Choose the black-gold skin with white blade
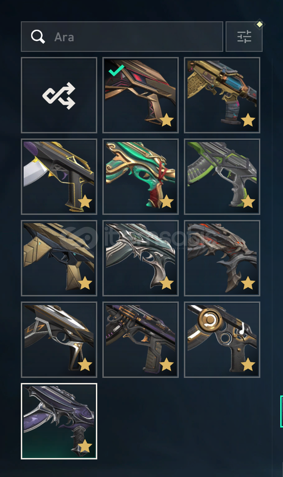Screen dimensions: 283x477 [x=59, y=177]
